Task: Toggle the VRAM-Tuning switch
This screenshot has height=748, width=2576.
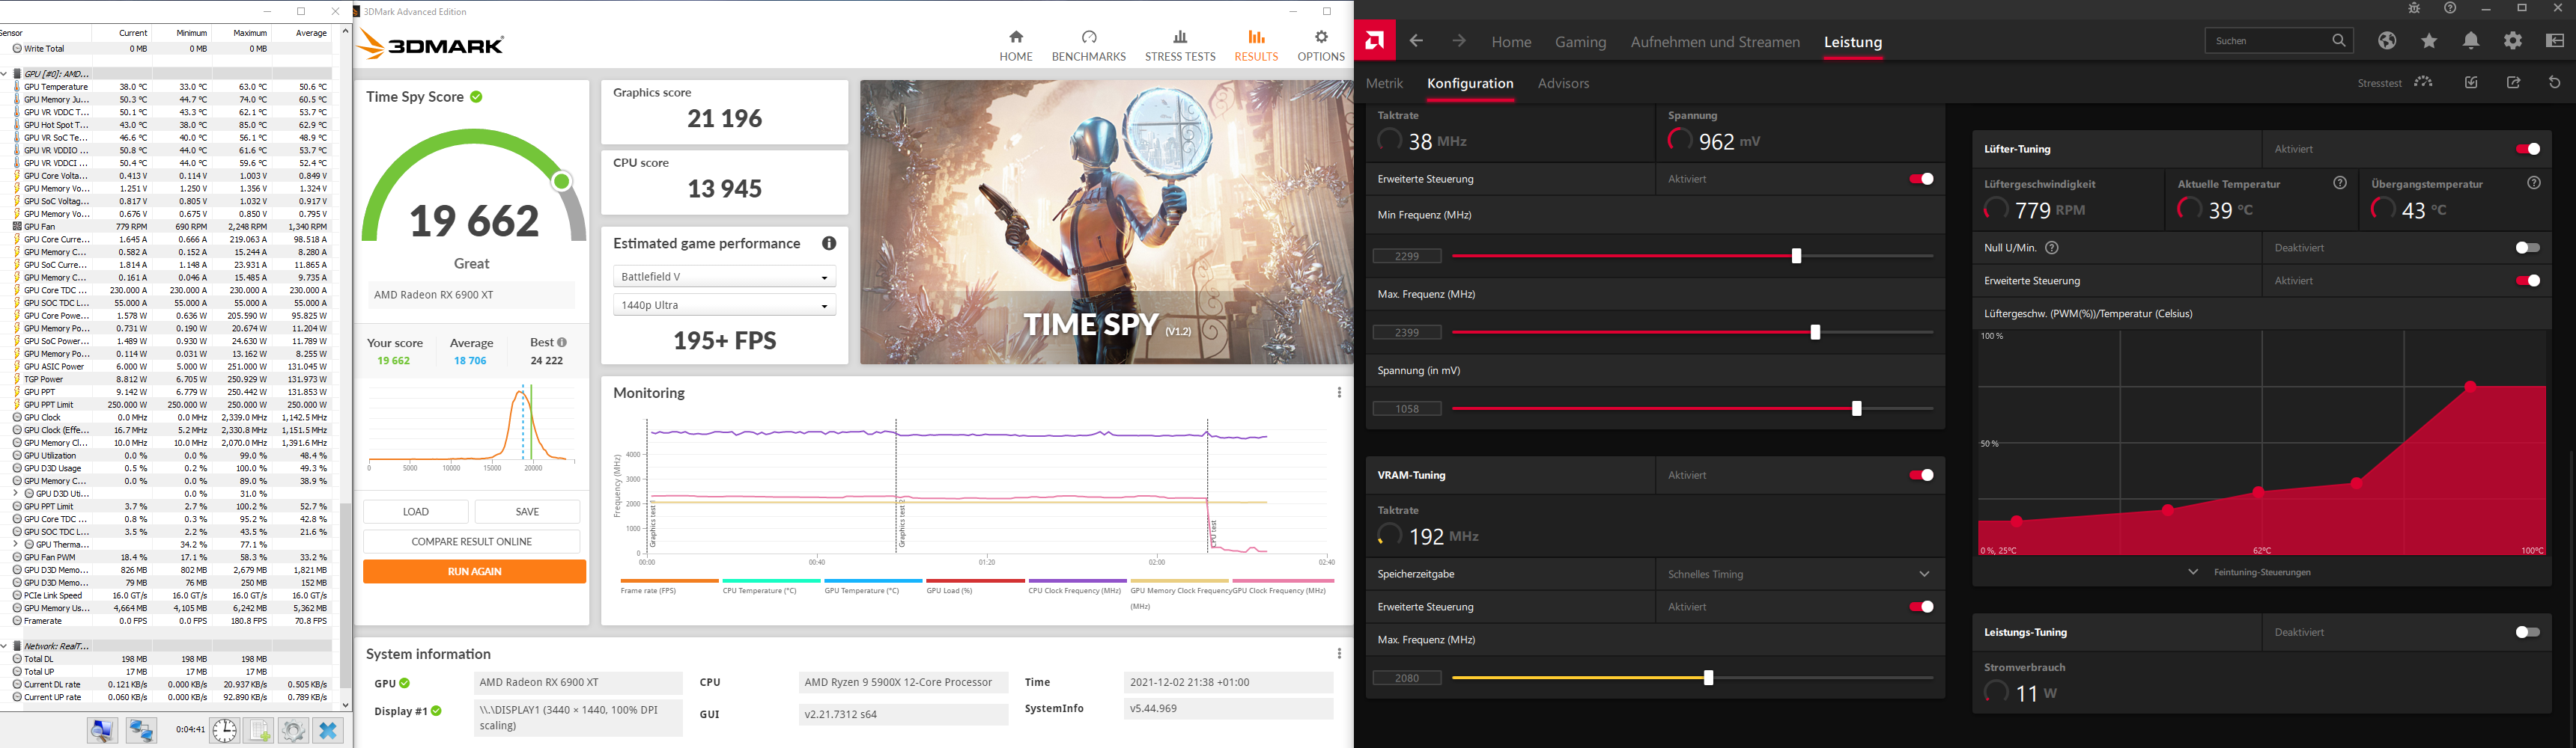Action: (1921, 476)
